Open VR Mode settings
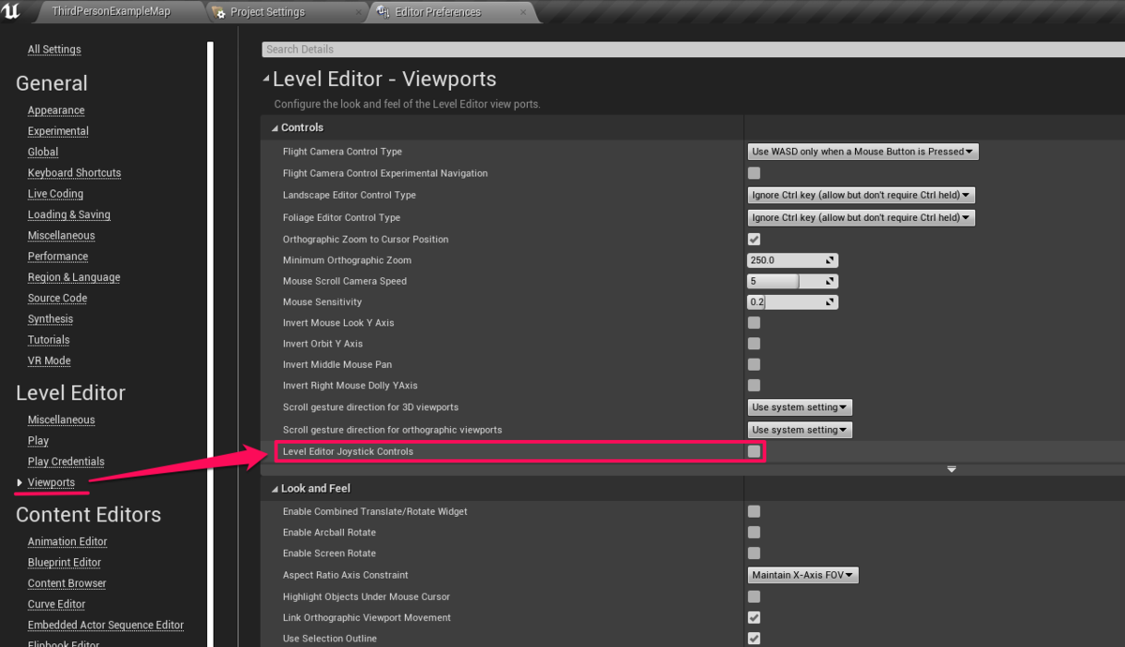1125x647 pixels. 49,360
